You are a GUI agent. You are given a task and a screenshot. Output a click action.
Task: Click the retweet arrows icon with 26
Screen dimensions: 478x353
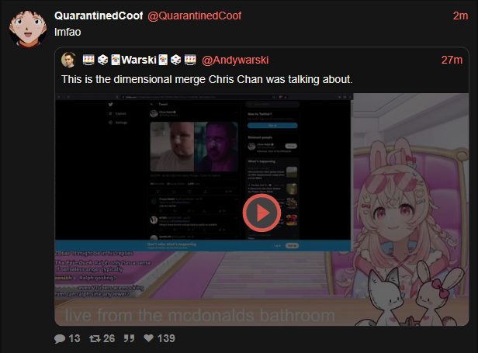click(x=95, y=338)
